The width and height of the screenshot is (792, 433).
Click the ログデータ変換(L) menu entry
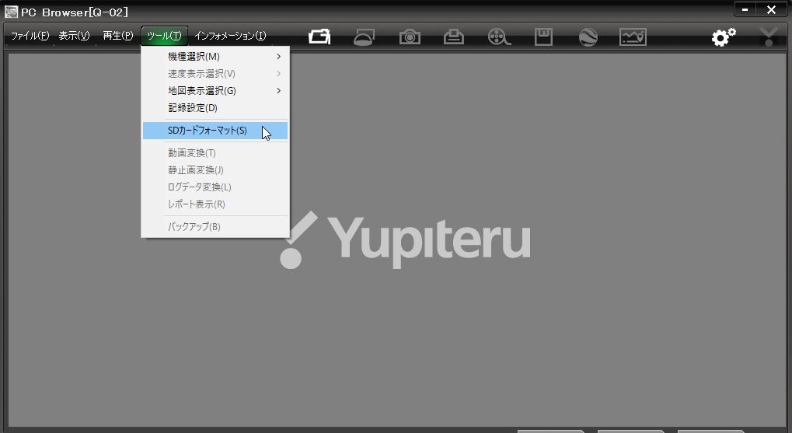click(215, 187)
